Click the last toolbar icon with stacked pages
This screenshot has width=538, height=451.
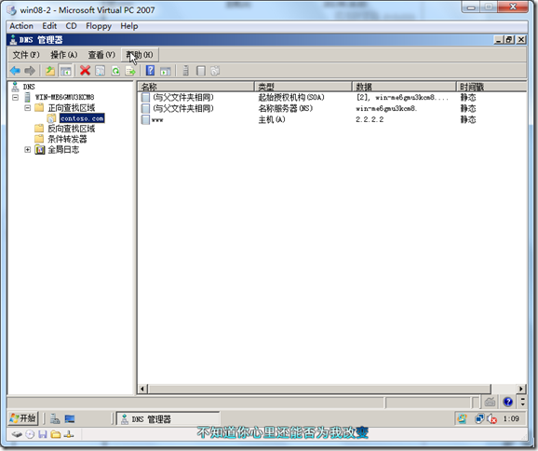pyautogui.click(x=215, y=71)
